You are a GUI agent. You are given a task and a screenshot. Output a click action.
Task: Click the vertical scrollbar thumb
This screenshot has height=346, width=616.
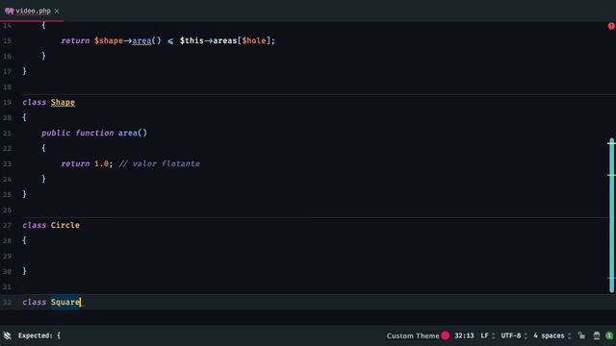click(612, 215)
